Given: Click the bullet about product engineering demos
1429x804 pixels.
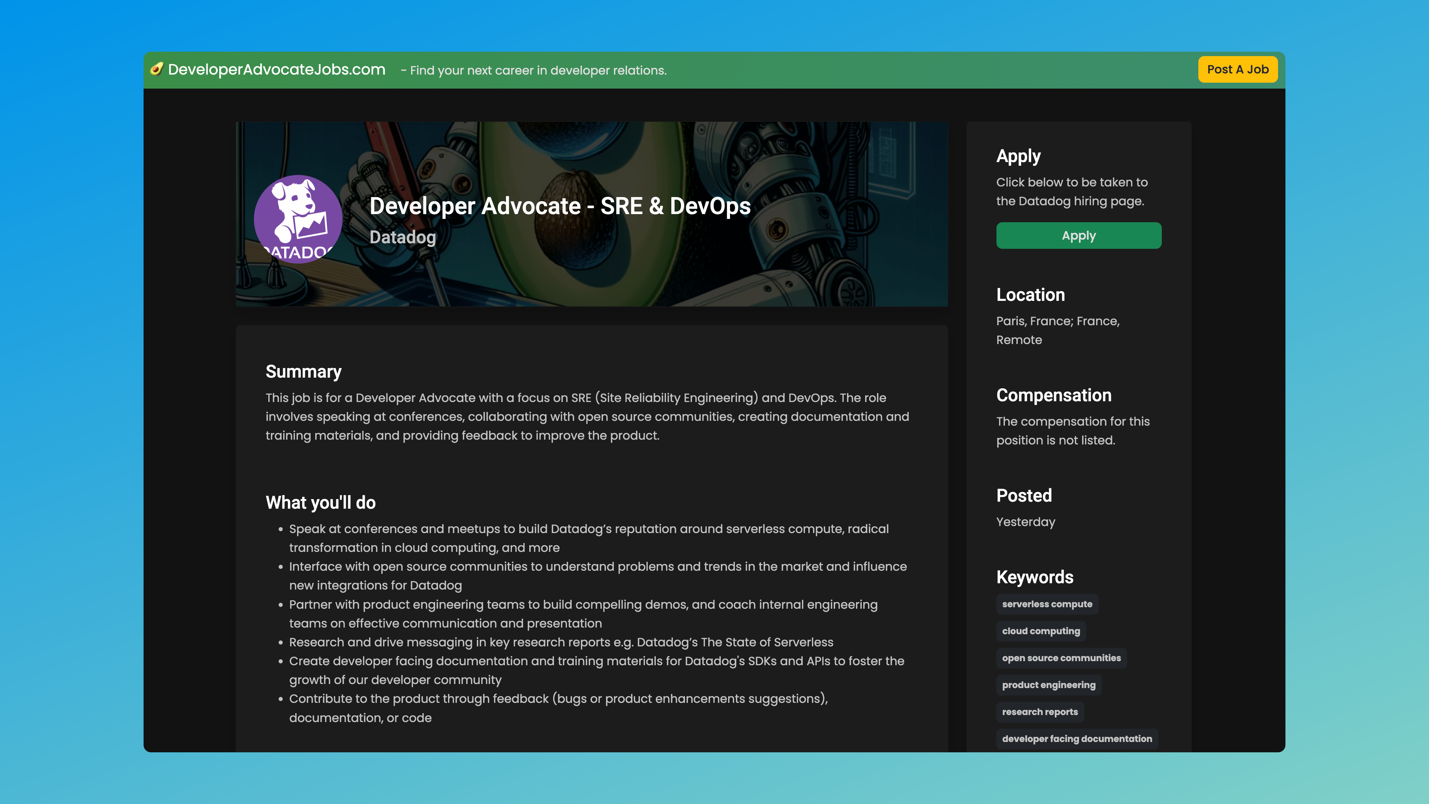Looking at the screenshot, I should click(x=583, y=614).
